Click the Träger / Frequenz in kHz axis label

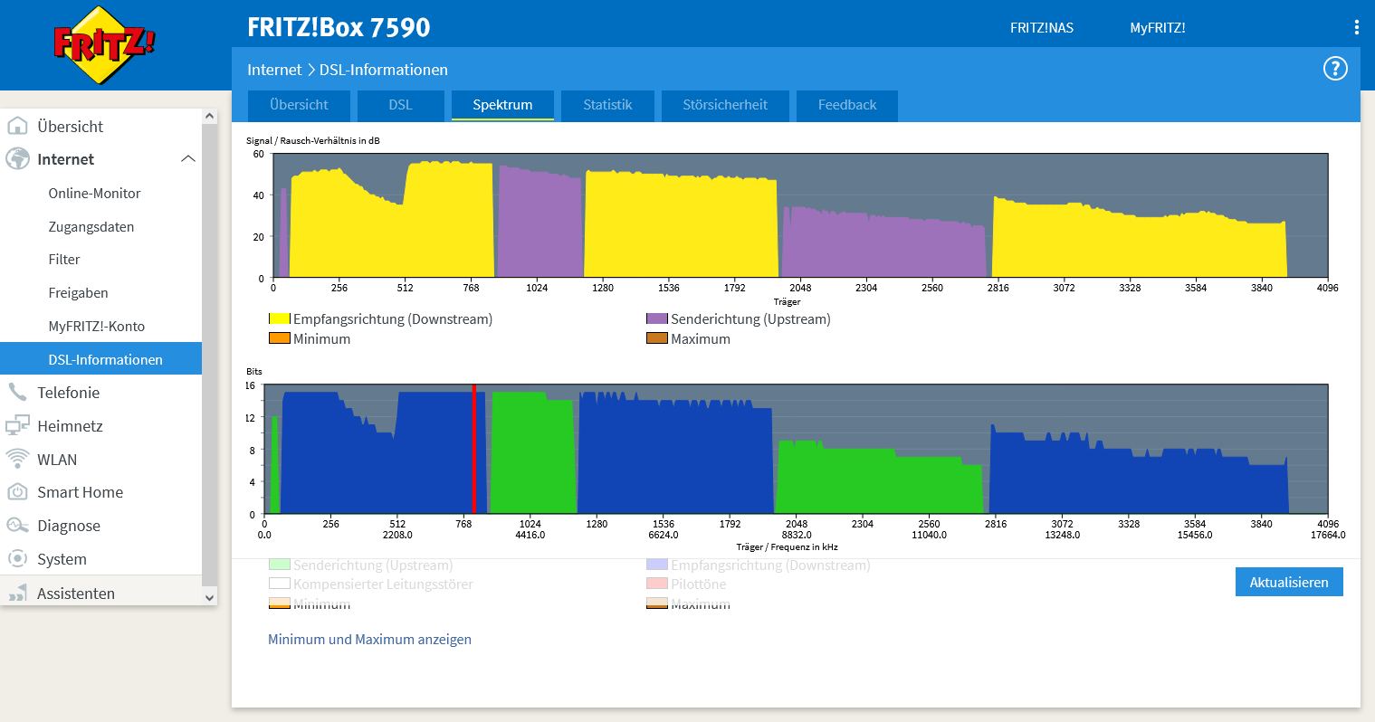pyautogui.click(x=787, y=546)
